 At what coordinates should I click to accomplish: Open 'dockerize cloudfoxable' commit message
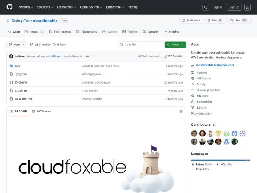96,82
